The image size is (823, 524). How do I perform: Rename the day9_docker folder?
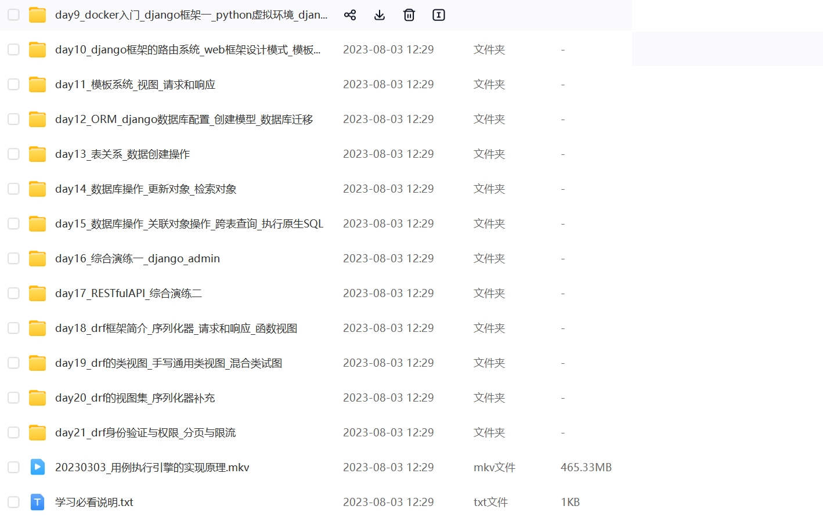tap(439, 15)
